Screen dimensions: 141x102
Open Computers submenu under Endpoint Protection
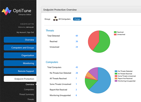click(x=29, y=89)
